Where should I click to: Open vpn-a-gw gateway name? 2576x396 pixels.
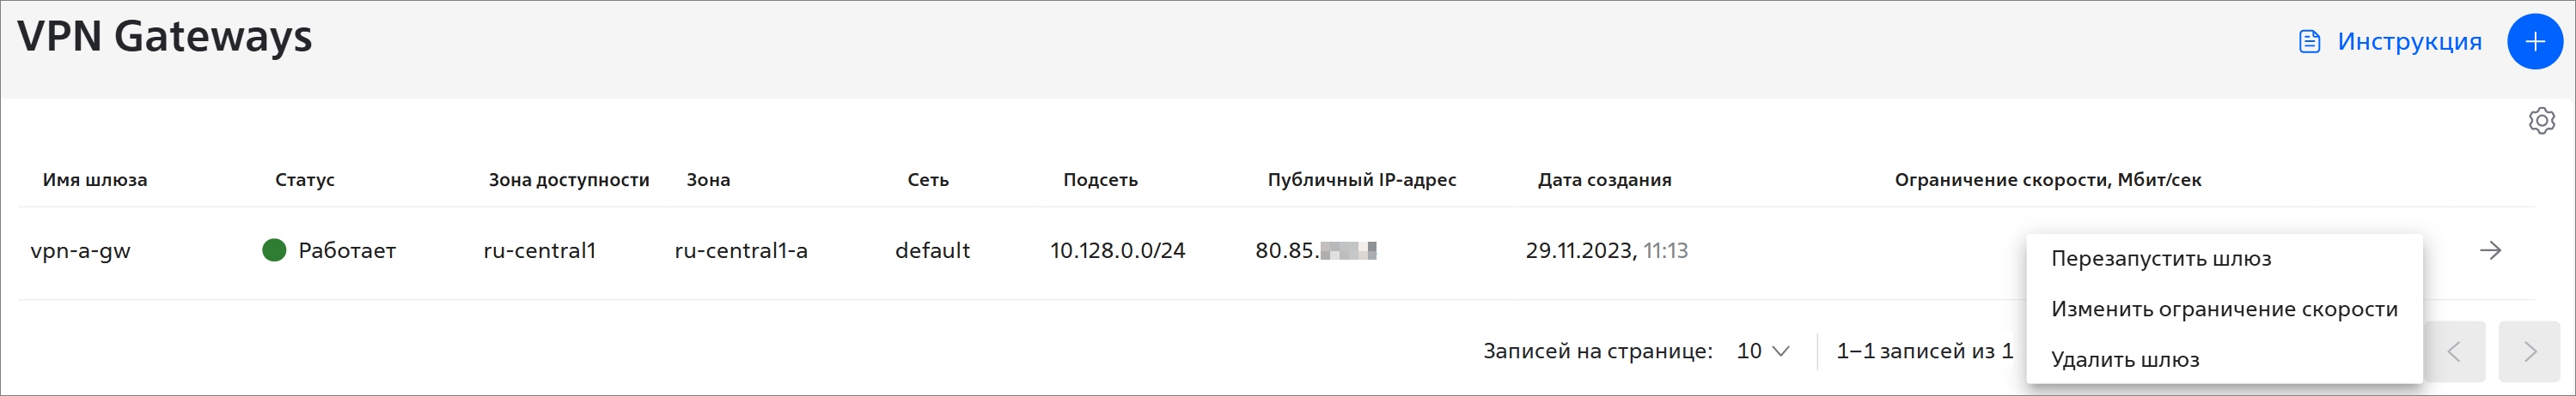coord(81,250)
